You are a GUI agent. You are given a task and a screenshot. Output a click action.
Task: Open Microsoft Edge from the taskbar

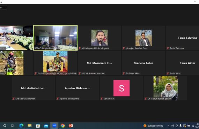(x=21, y=126)
